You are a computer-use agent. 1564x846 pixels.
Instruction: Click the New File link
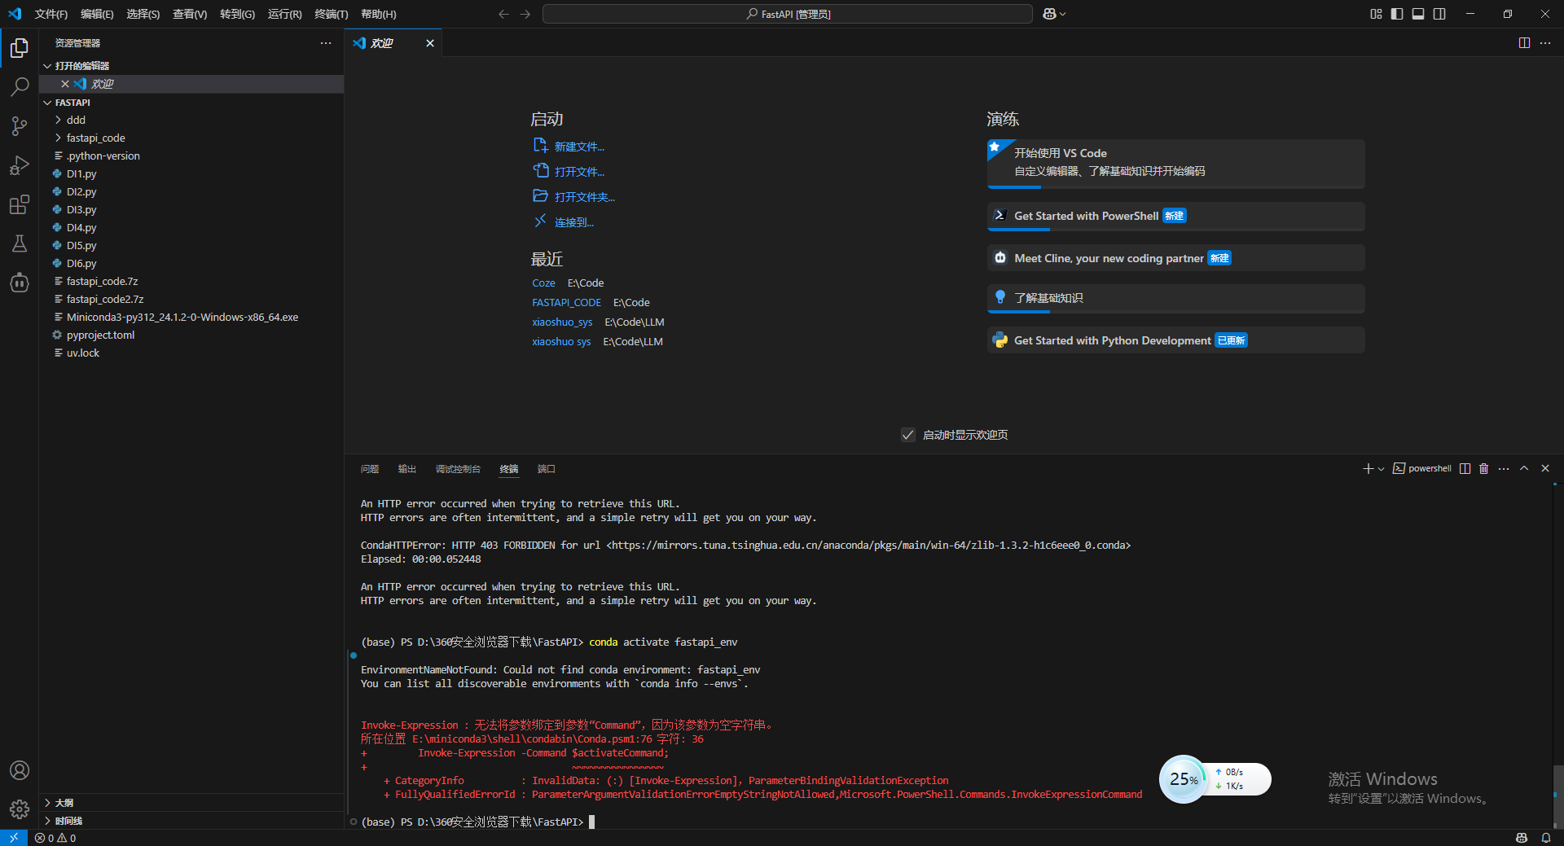tap(569, 147)
